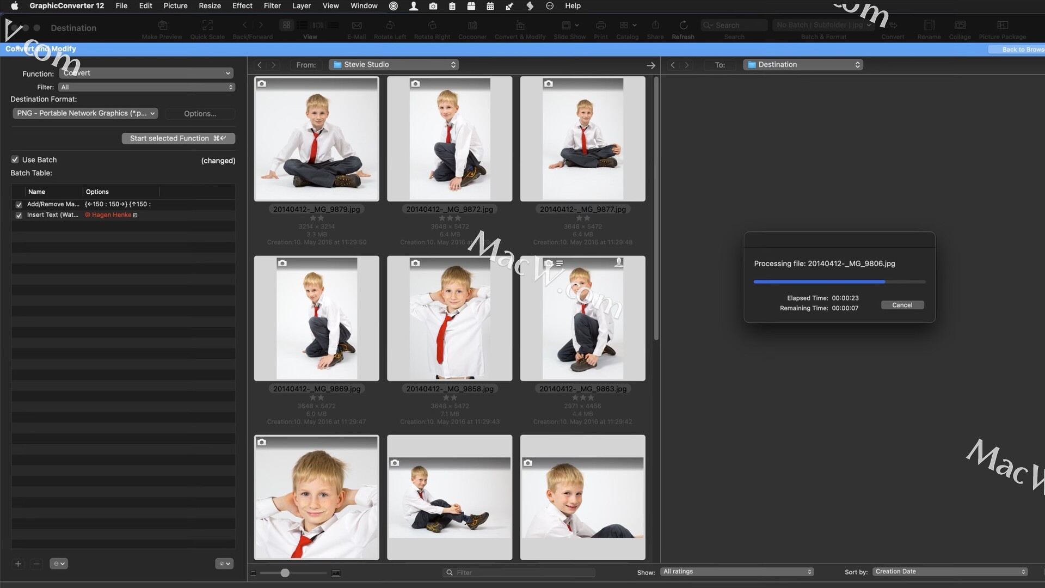This screenshot has height=588, width=1045.
Task: Click Start selected Function button
Action: point(179,139)
